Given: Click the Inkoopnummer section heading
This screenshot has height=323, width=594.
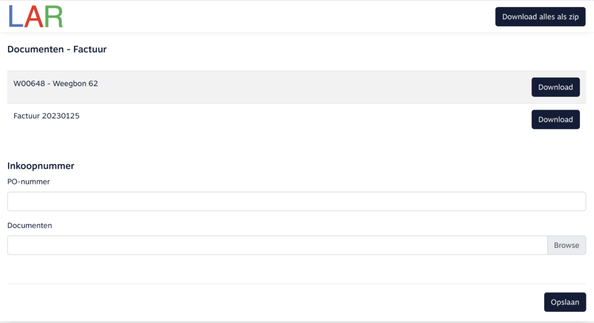Looking at the screenshot, I should 41,166.
